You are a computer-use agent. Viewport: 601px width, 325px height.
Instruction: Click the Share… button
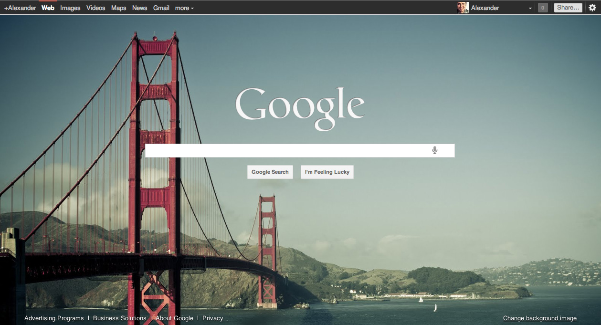568,8
